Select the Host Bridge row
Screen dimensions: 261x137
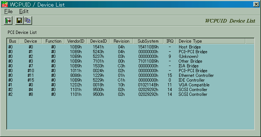coord(130,47)
